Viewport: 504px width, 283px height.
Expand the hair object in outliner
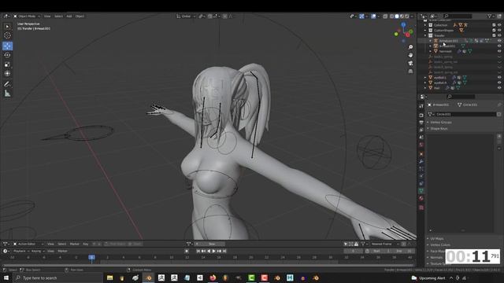click(425, 87)
